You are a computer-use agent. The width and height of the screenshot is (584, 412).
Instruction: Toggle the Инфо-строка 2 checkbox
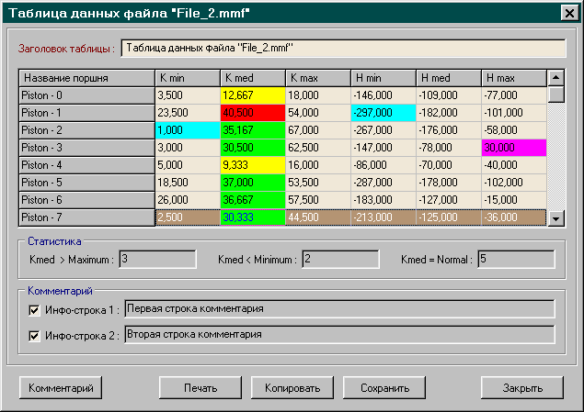pyautogui.click(x=36, y=336)
